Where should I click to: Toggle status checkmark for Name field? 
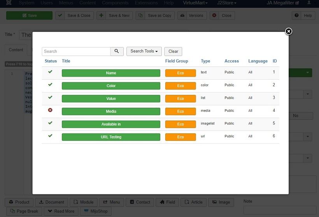click(x=50, y=72)
